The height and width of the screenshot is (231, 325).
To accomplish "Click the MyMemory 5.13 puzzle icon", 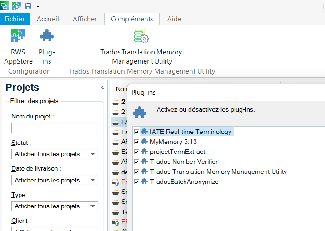I will tap(144, 141).
